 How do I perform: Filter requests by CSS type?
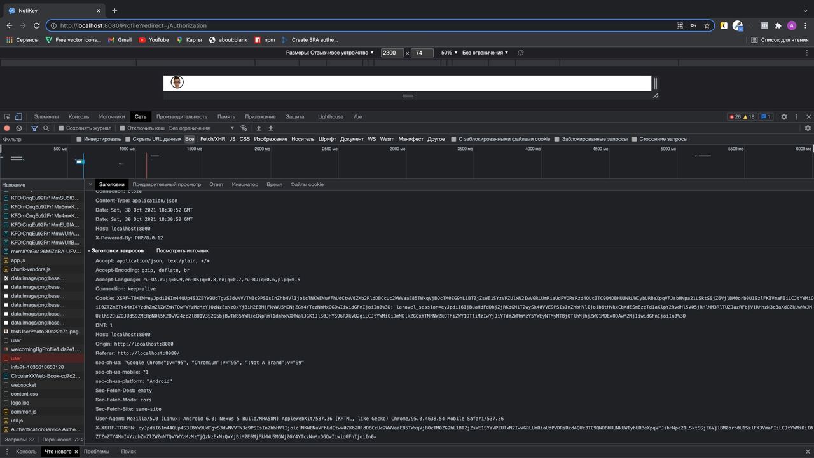[245, 139]
